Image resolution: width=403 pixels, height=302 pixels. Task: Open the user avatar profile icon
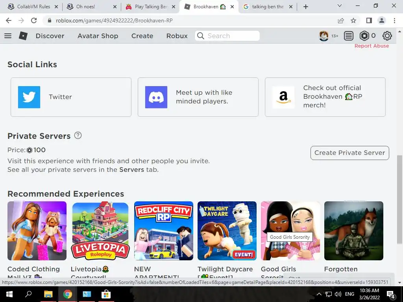click(x=324, y=36)
